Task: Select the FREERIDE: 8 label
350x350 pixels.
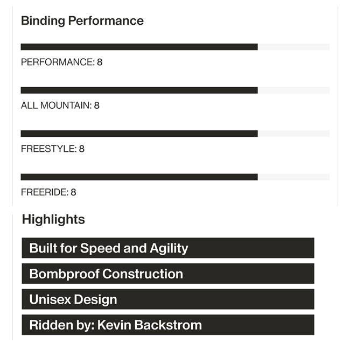Action: click(x=48, y=192)
